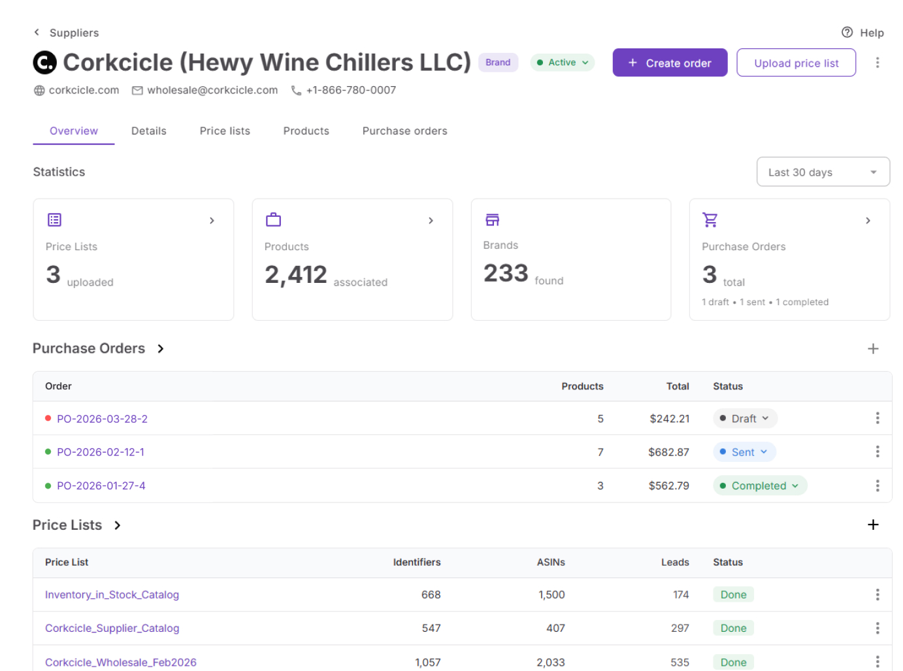Viewport: 903px width, 671px height.
Task: Open the Active status dropdown
Action: pyautogui.click(x=562, y=63)
